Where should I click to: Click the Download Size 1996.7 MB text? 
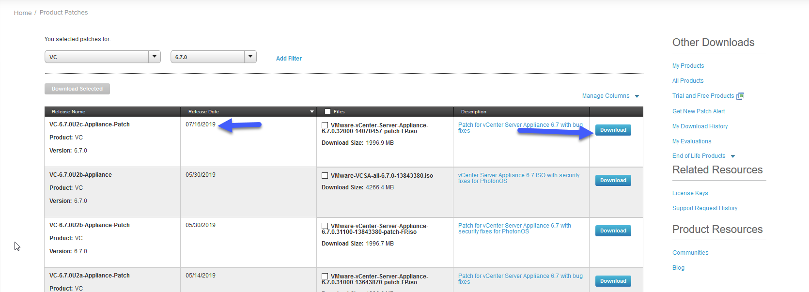click(x=358, y=244)
